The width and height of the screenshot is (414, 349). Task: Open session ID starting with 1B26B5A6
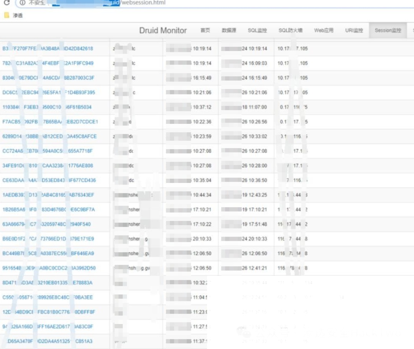[x=49, y=209]
